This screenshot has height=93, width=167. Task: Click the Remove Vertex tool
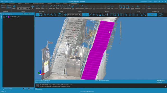(x=128, y=7)
